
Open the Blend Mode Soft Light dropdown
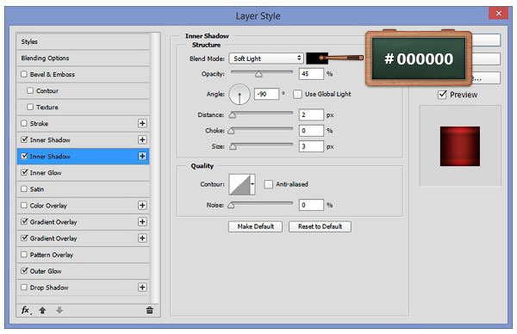point(266,59)
